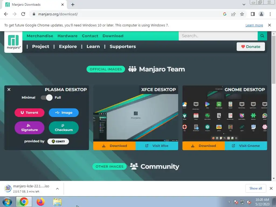Image resolution: width=276 pixels, height=207 pixels.
Task: Click the browser forward arrow
Action: (x=15, y=14)
